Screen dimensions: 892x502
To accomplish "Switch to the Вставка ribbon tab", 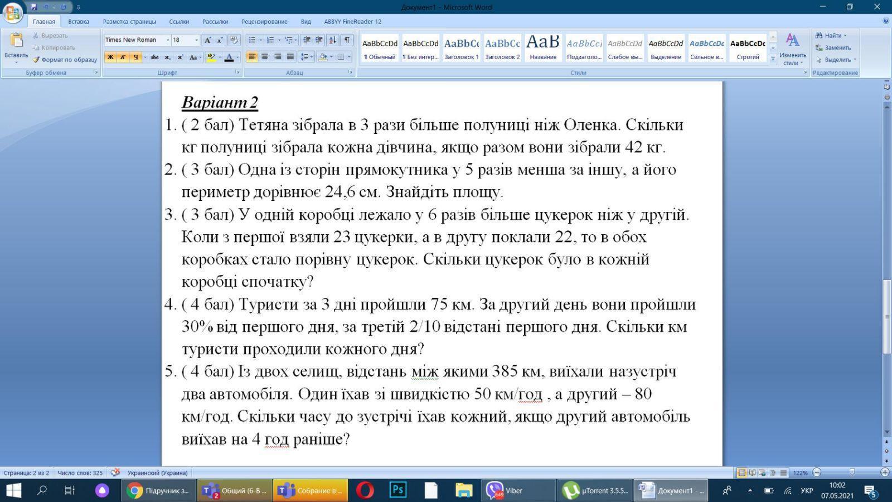I will click(79, 21).
